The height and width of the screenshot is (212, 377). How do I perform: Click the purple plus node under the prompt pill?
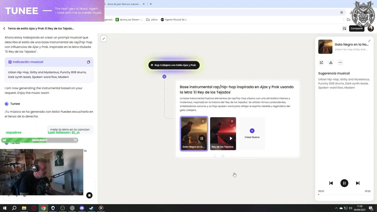[164, 77]
